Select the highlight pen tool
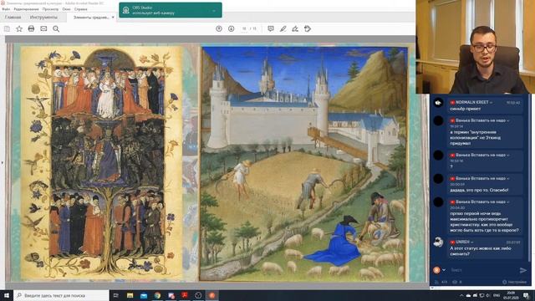The image size is (535, 301). pyautogui.click(x=283, y=29)
